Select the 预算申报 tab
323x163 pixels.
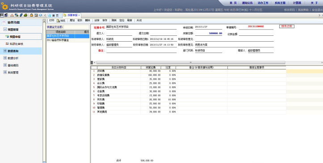(x=71, y=15)
